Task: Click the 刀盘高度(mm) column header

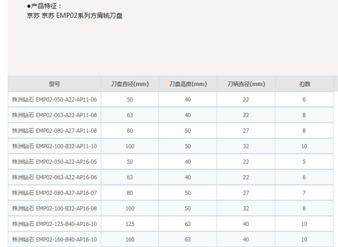Action: click(x=188, y=84)
